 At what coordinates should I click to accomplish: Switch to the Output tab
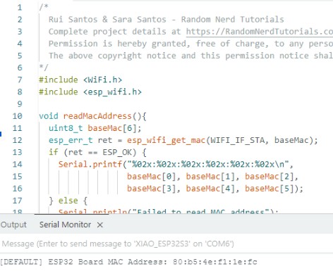[13, 225]
